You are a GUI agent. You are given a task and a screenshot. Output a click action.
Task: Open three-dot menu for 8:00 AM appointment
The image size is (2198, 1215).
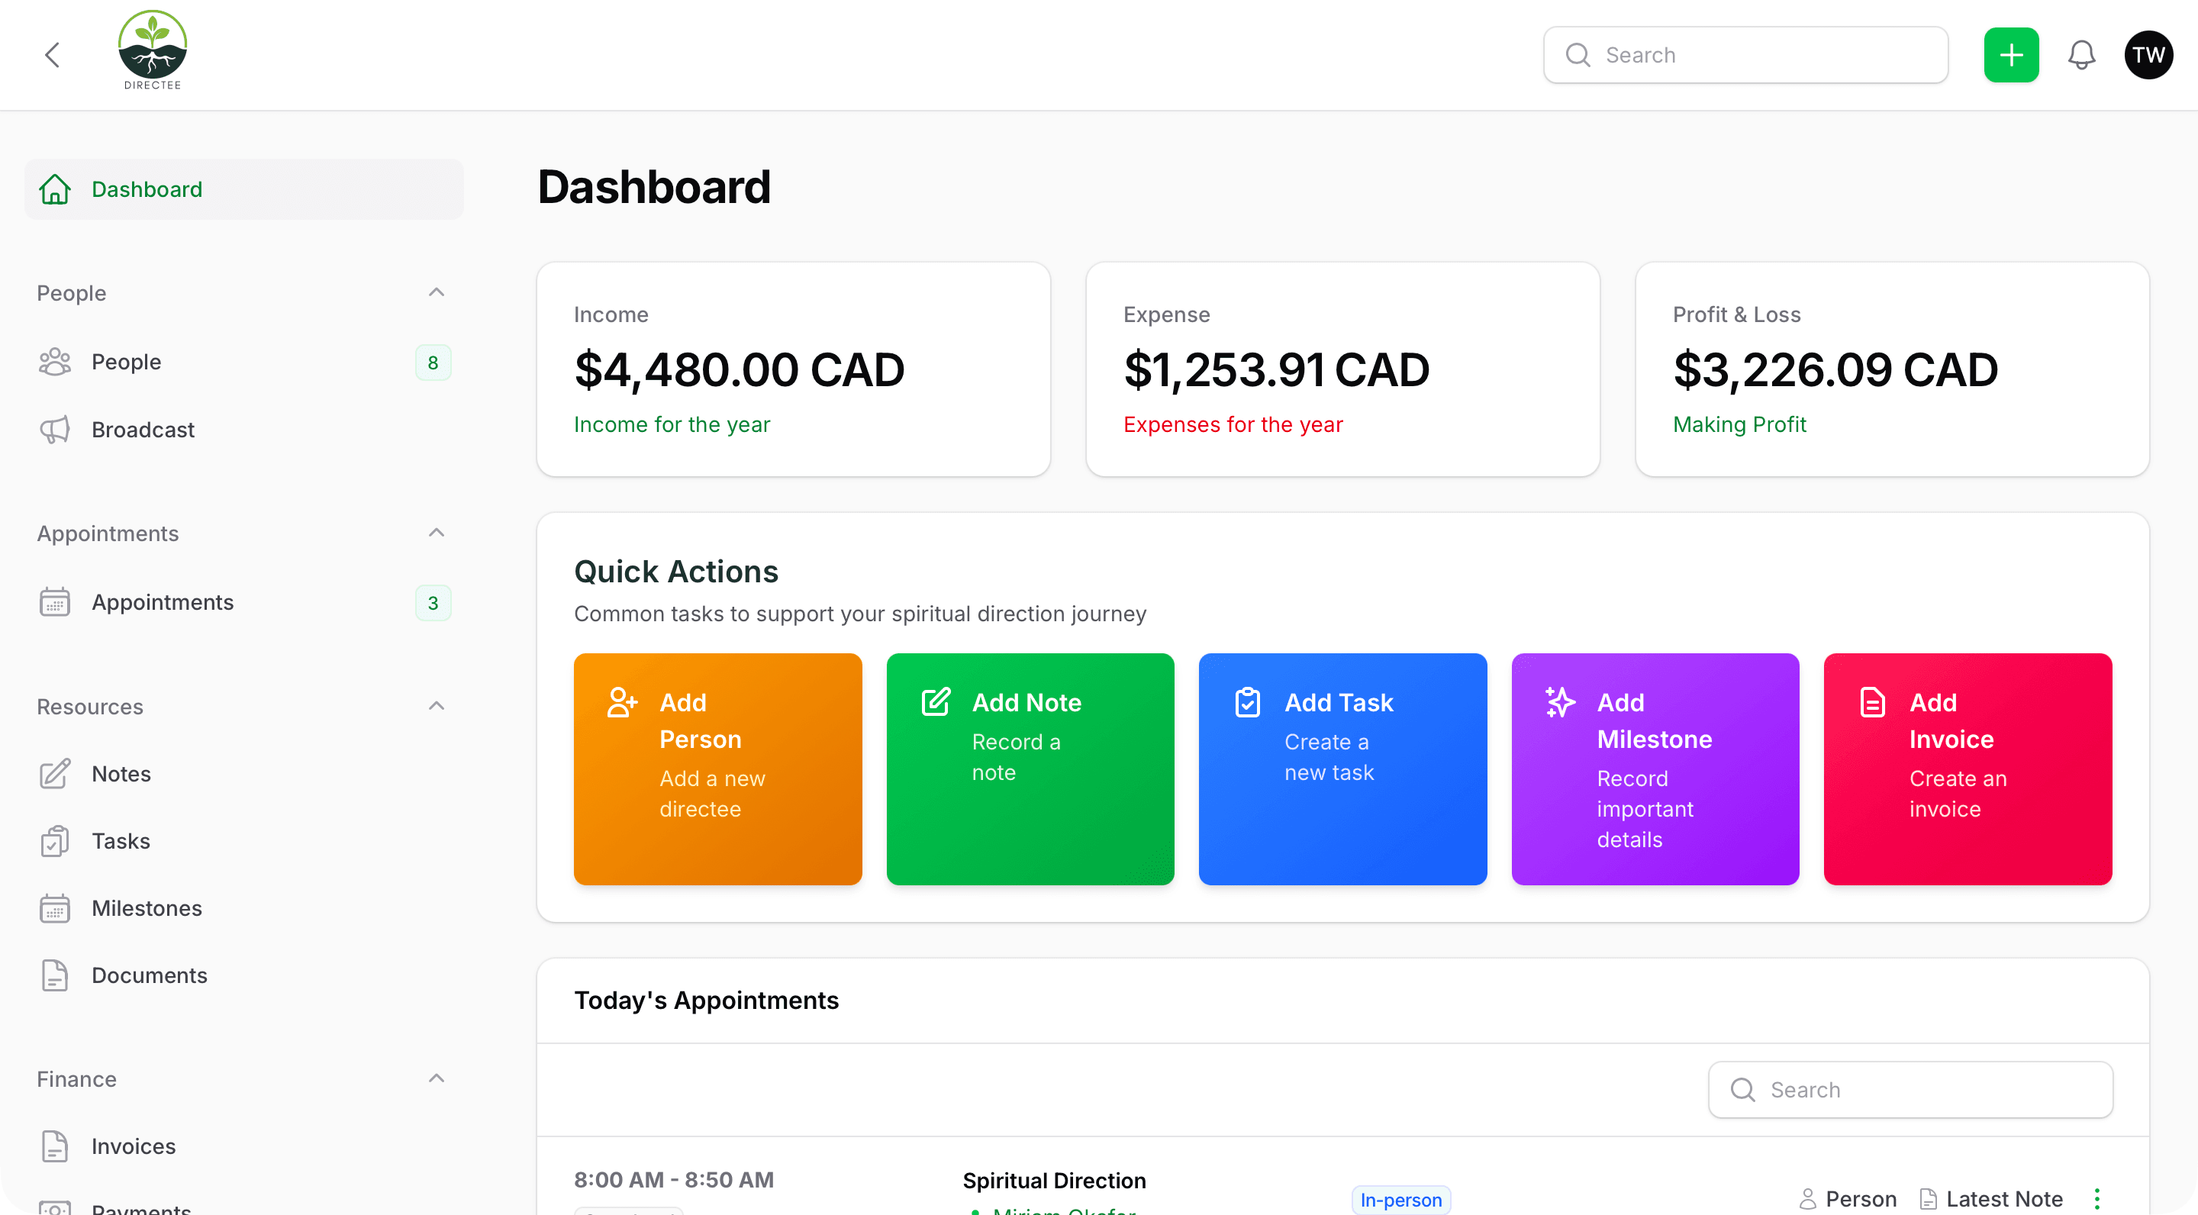pos(2096,1200)
